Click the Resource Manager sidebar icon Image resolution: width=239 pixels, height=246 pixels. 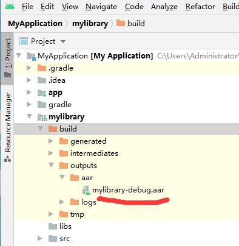point(8,159)
